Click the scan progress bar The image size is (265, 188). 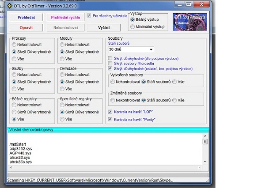coord(108,174)
